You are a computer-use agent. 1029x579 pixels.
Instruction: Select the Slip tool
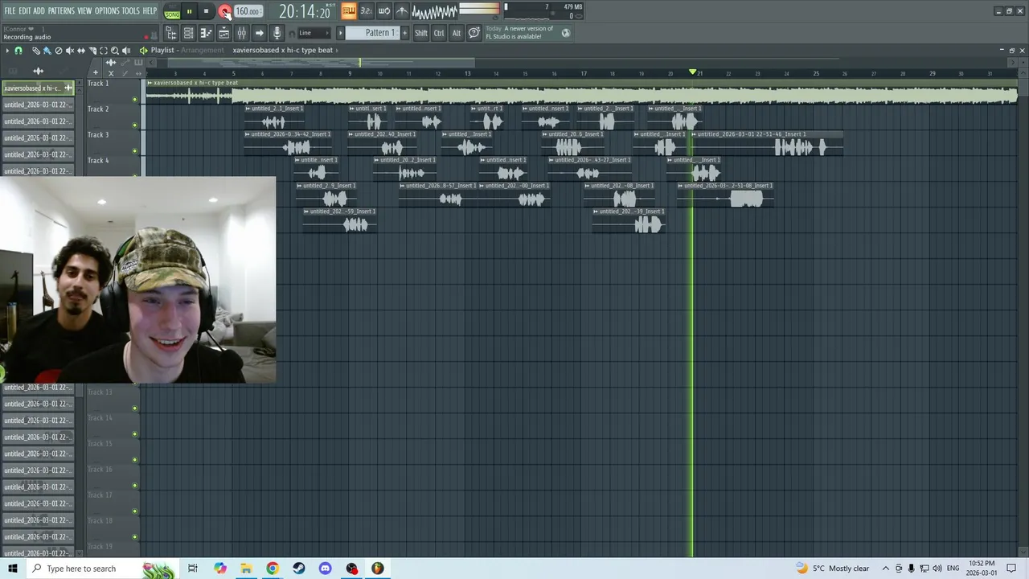(x=81, y=51)
